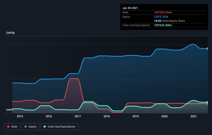The width and height of the screenshot is (212, 135).
Task: Click the CHF0 y-axis label
Action: point(10,110)
